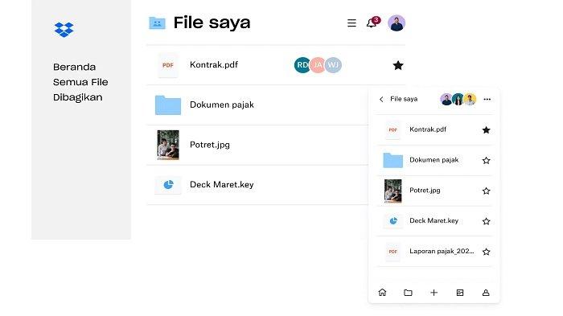
Task: Open Dokumen pajak in the mobile panel
Action: (434, 160)
